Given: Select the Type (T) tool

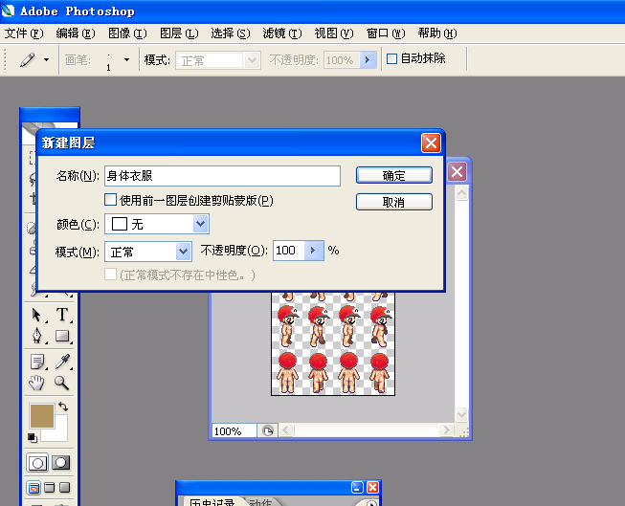Looking at the screenshot, I should coord(62,315).
